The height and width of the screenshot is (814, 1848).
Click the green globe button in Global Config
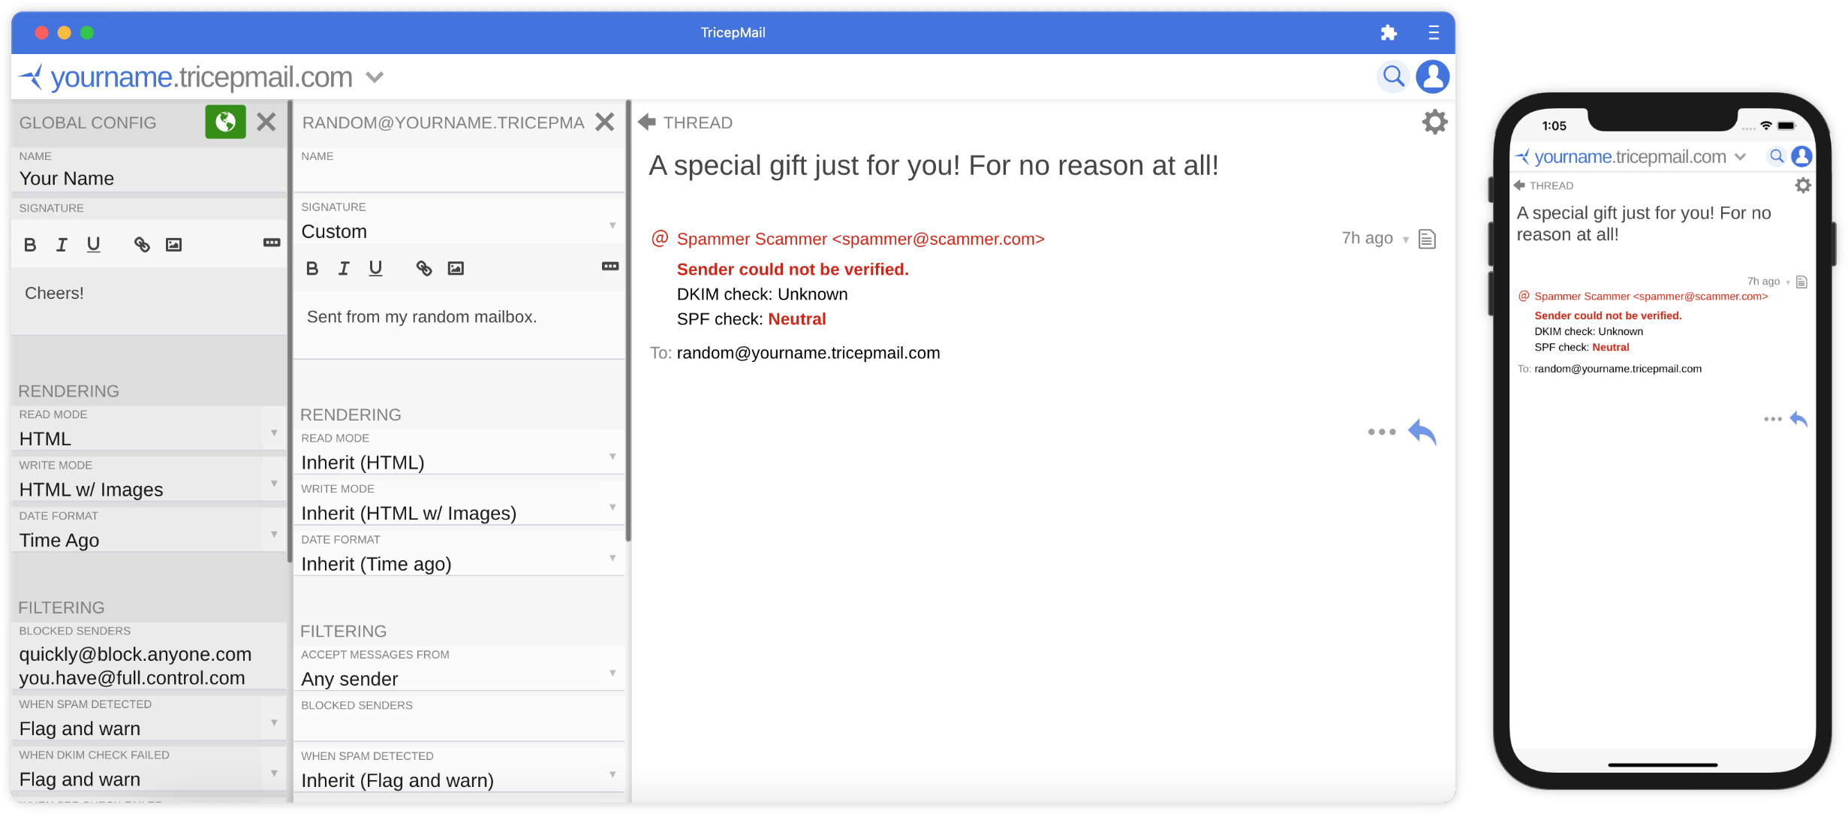pyautogui.click(x=225, y=122)
